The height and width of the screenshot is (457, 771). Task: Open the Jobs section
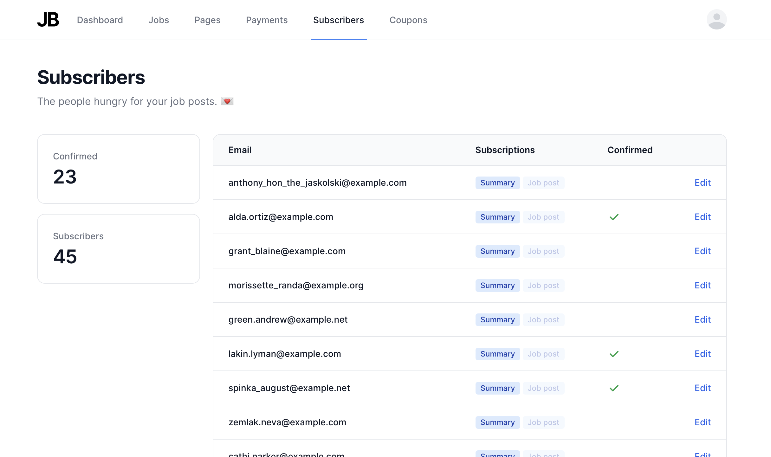[x=159, y=20]
